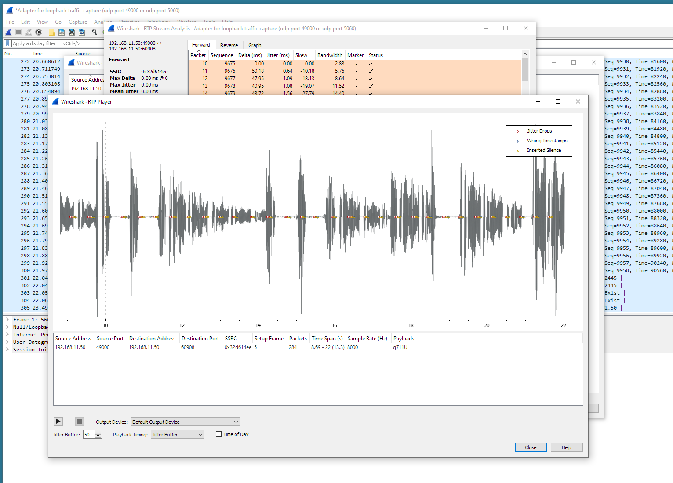The image size is (673, 483).
Task: Open the Output Device dropdown
Action: pyautogui.click(x=185, y=422)
